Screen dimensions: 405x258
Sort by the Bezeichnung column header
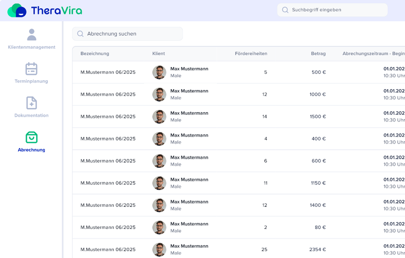pyautogui.click(x=95, y=54)
